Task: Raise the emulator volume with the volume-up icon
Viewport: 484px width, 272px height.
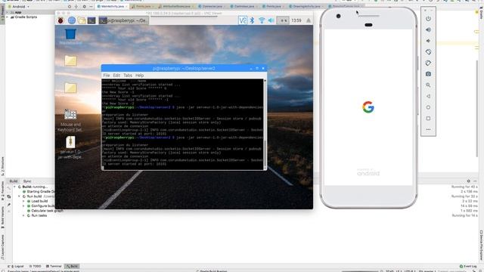Action: [428, 30]
